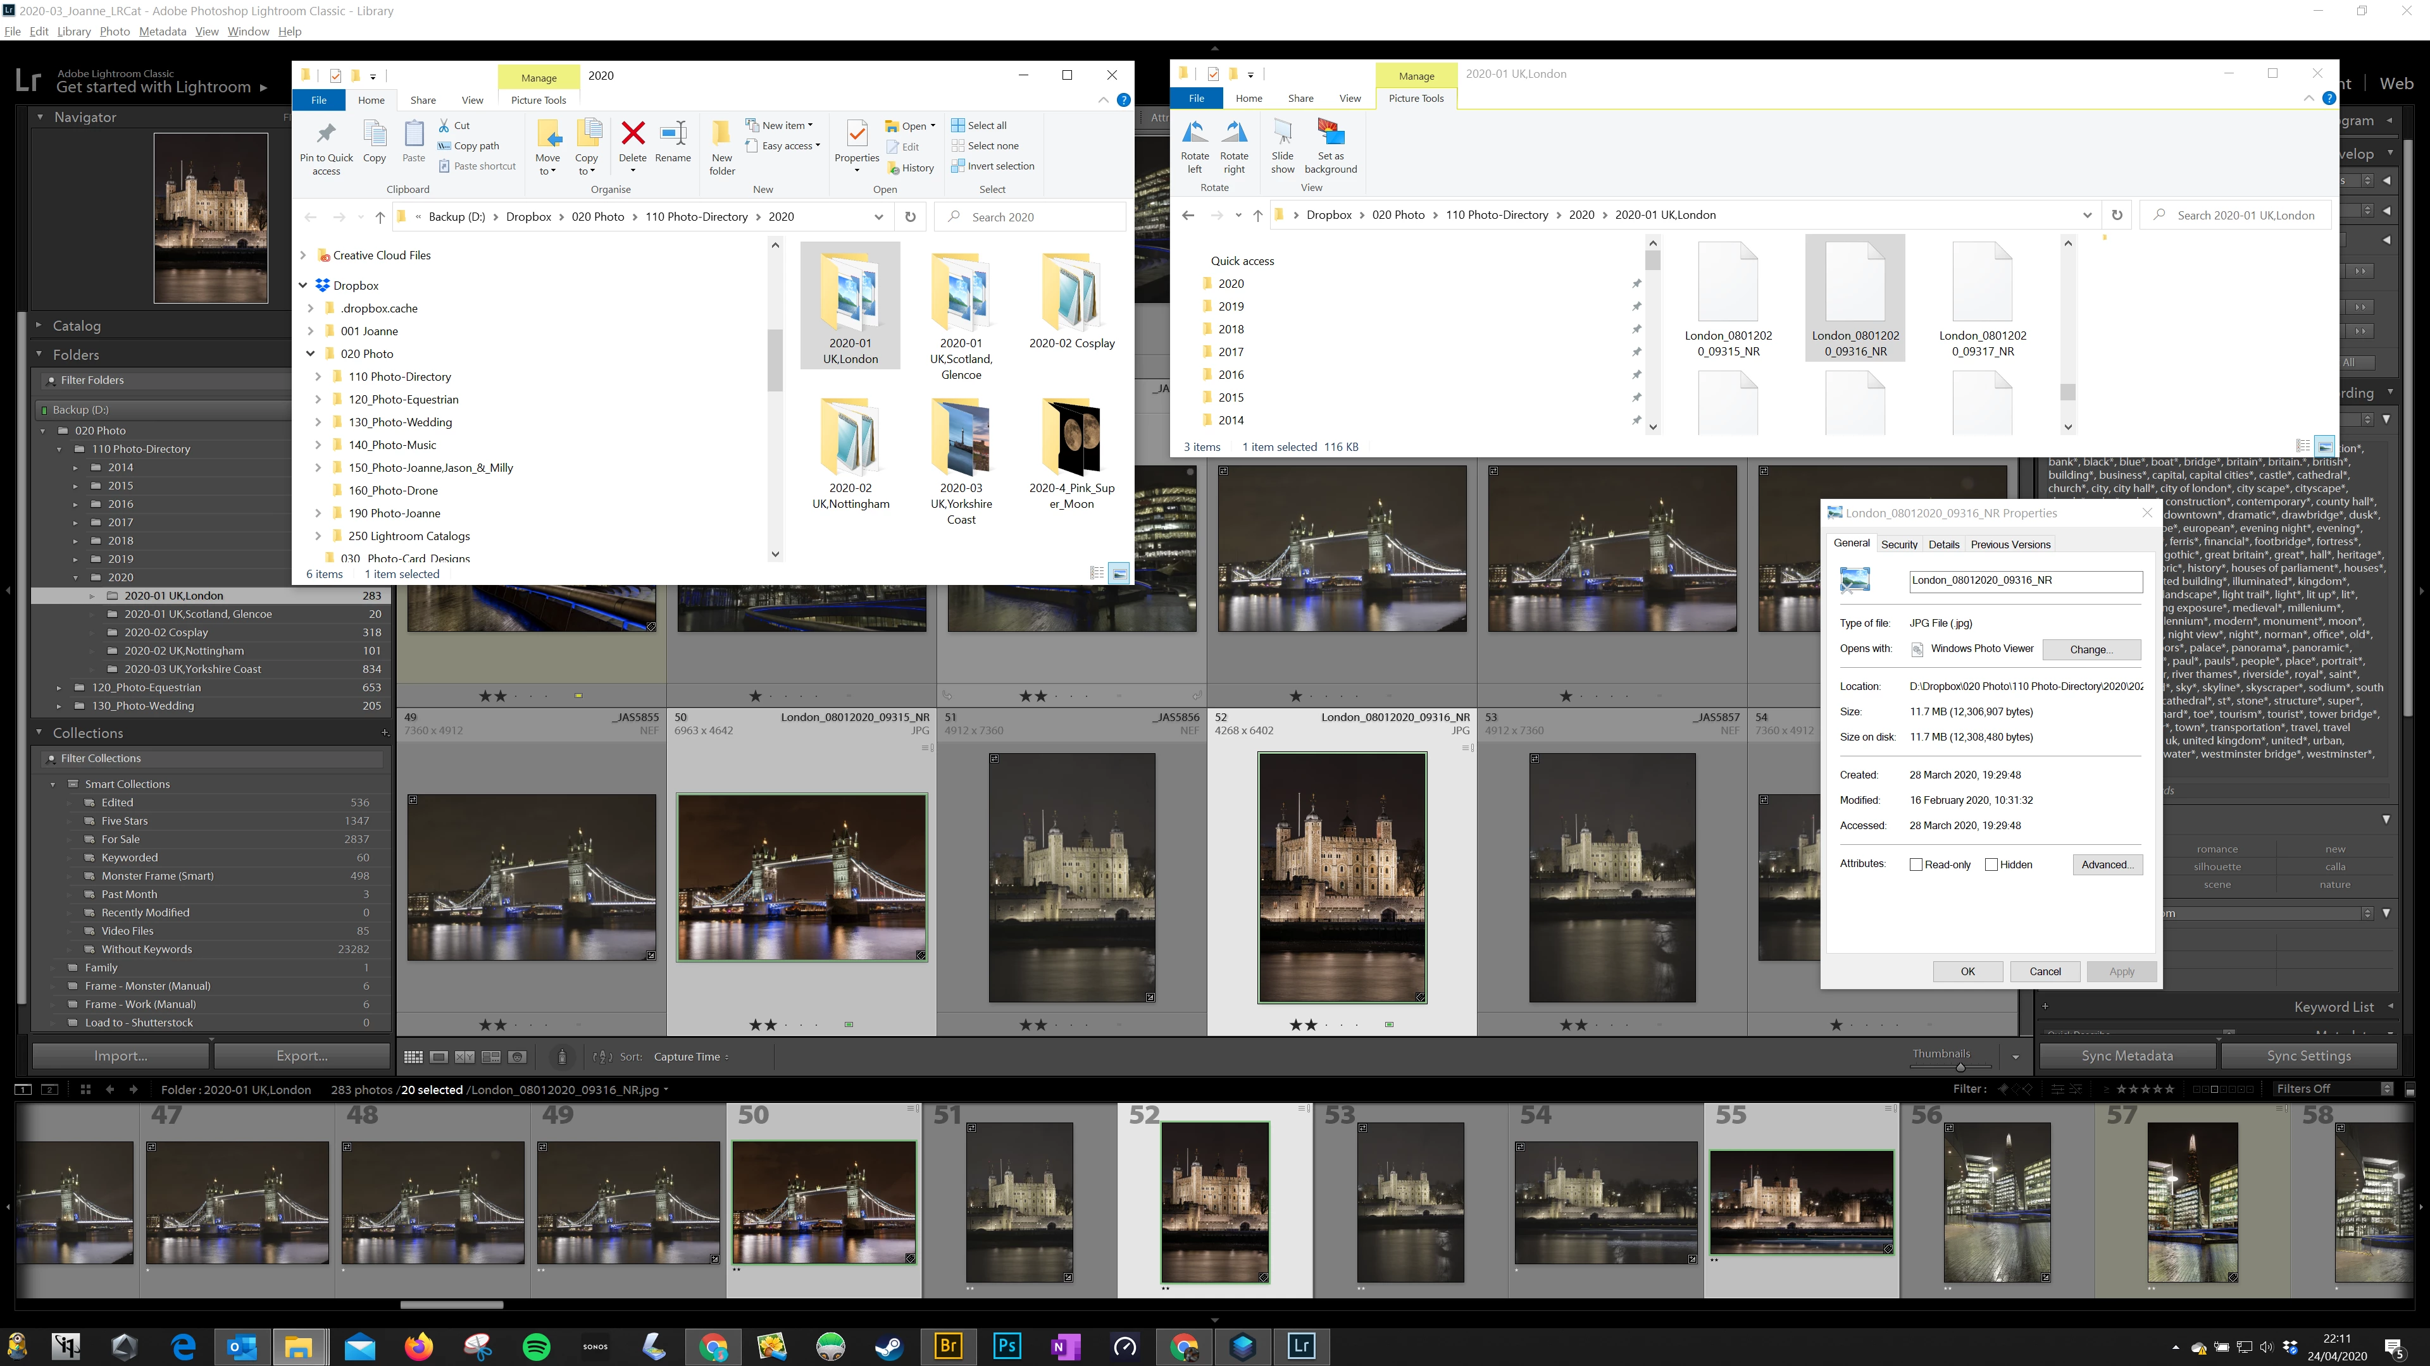2430x1366 pixels.
Task: Open Survey view icon
Action: pyautogui.click(x=490, y=1057)
